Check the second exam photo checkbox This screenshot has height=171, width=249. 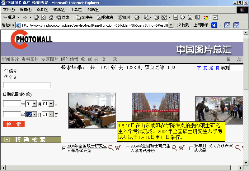tap(128, 148)
